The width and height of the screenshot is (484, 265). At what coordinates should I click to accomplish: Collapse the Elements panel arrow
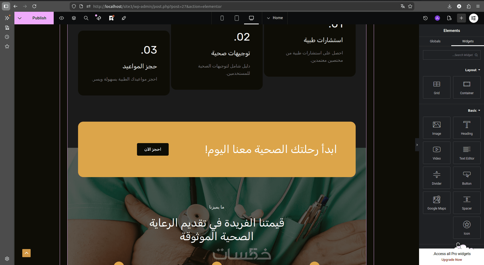click(417, 145)
